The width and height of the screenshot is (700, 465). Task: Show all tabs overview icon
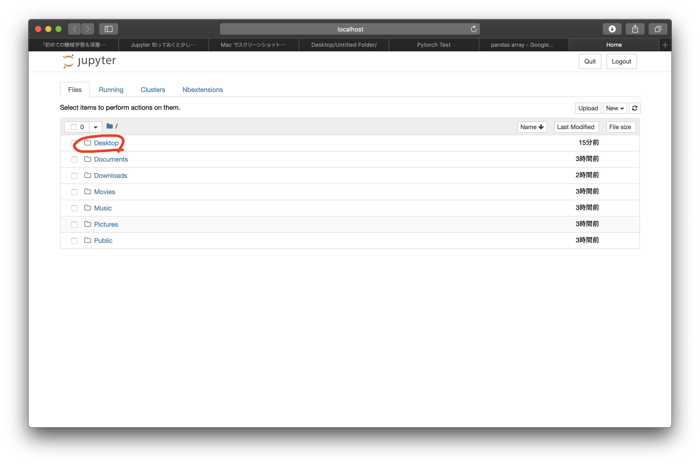(x=658, y=29)
